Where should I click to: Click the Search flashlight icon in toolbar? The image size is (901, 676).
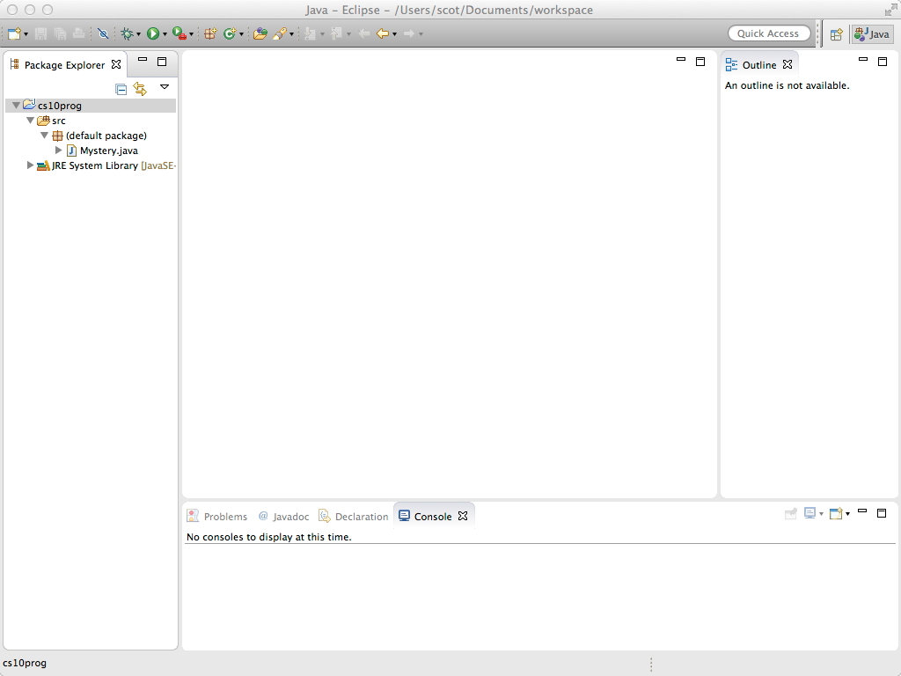click(279, 34)
